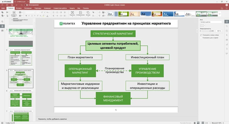The height and width of the screenshot is (124, 229).
Task: Click the search icon in header
Action: (227, 8)
